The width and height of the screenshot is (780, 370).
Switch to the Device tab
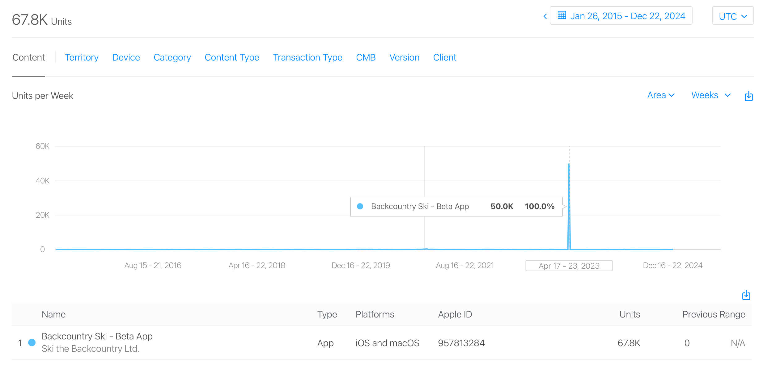coord(126,57)
